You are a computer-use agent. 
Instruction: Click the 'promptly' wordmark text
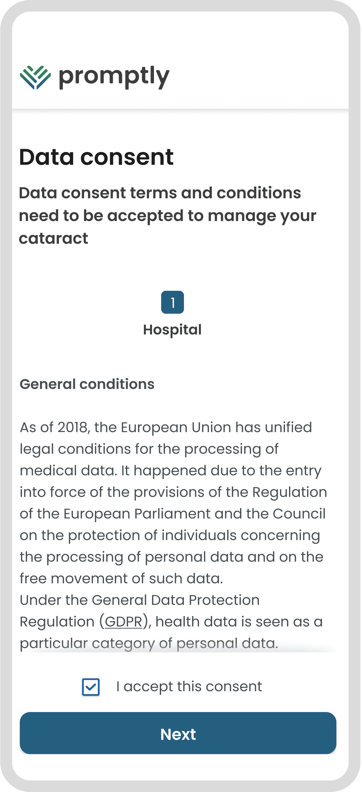[114, 77]
